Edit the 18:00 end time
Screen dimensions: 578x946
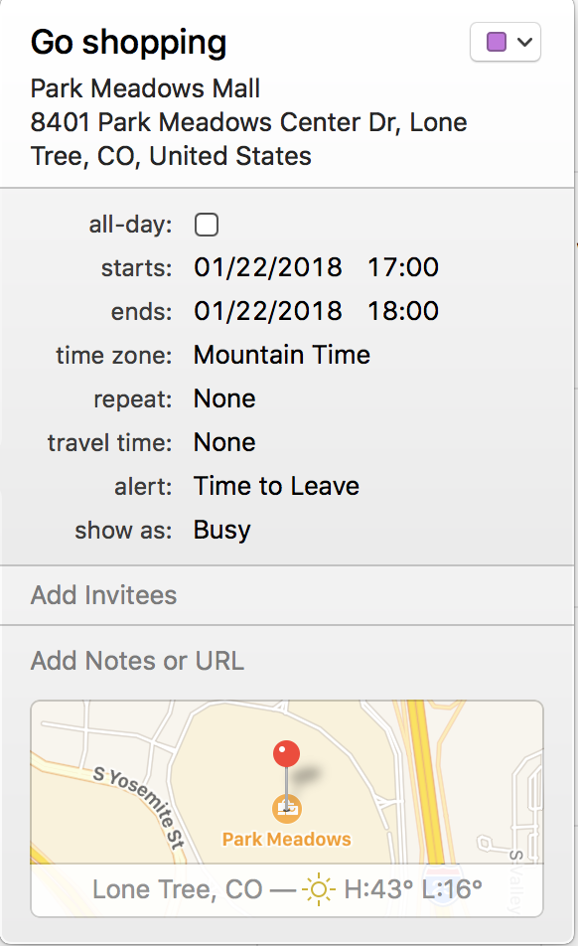pos(403,311)
